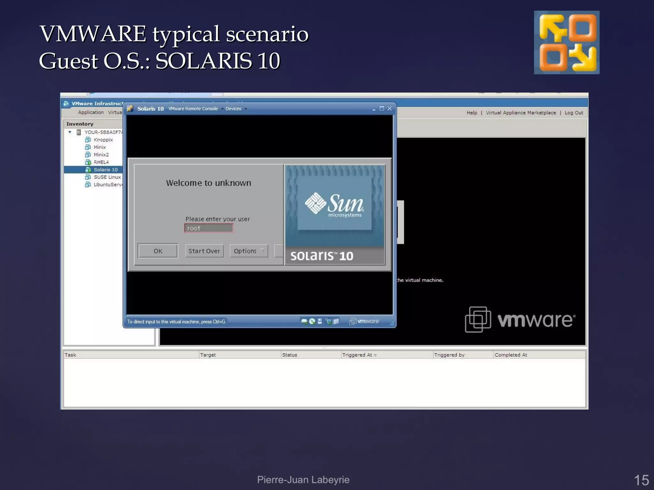Click the Minix2 virtual machine icon
Viewport: 654px width, 490px height.
(88, 154)
